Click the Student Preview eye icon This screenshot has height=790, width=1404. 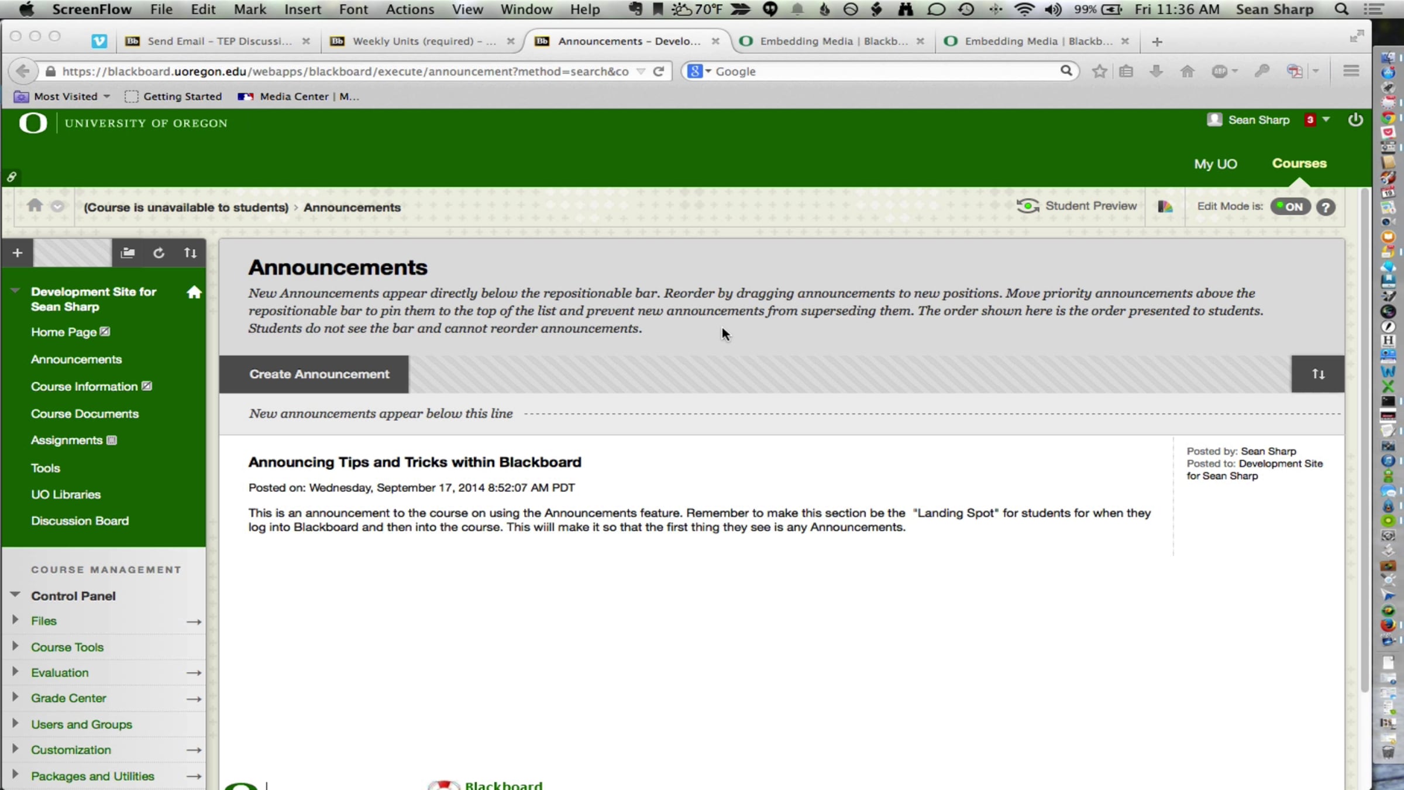tap(1028, 206)
